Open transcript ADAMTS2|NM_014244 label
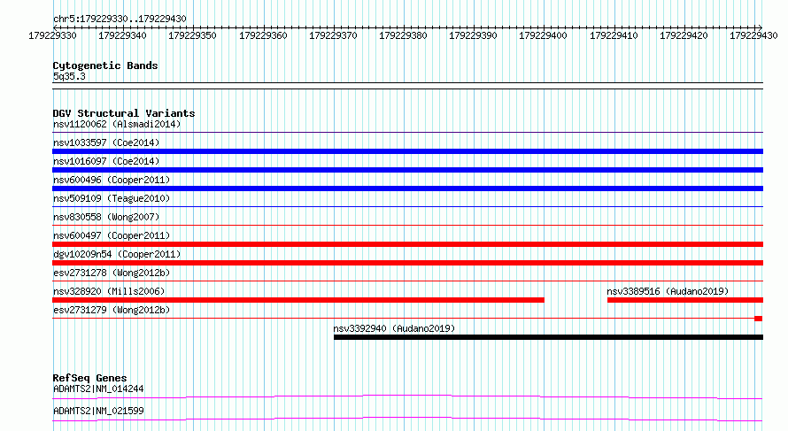 click(98, 389)
